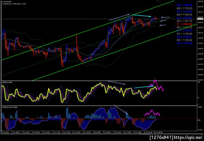
Task: Click the red P pivot level label
Action: 185,24
